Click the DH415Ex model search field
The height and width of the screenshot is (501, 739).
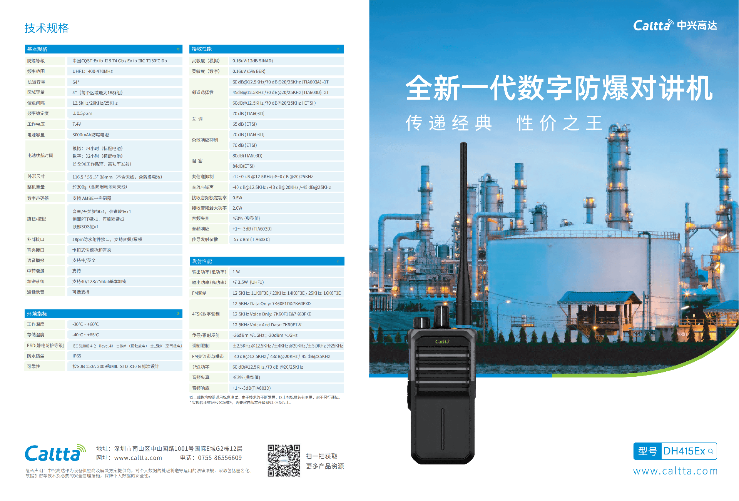[684, 451]
